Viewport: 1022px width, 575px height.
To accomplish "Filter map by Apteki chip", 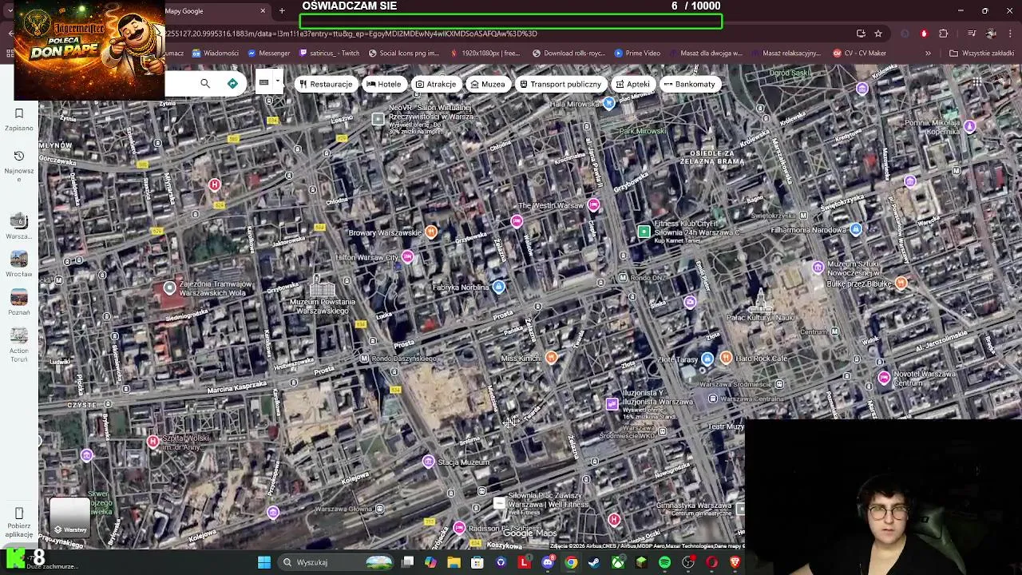I will tap(633, 84).
